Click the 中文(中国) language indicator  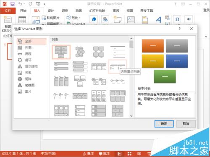(x=48, y=154)
